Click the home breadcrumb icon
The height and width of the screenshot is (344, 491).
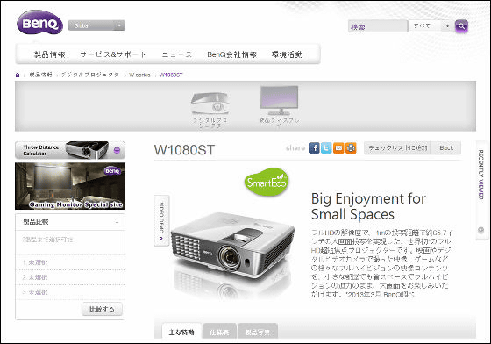tap(18, 75)
